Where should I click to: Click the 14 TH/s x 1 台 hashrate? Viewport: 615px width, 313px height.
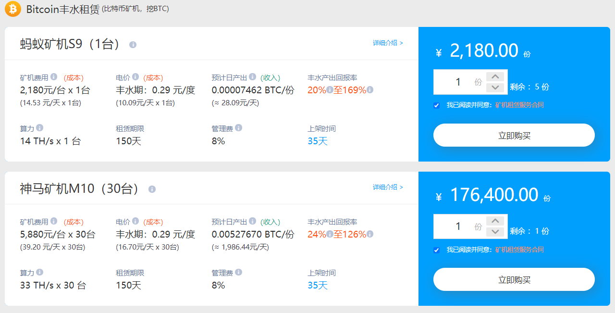click(50, 141)
